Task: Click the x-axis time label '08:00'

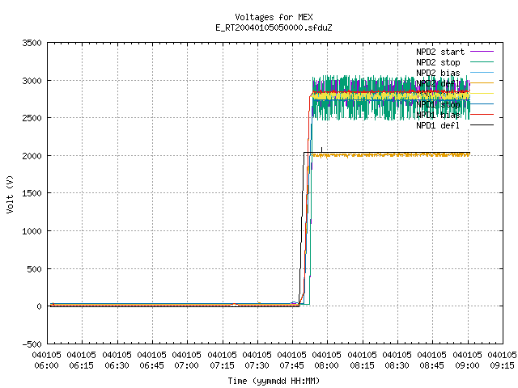Action: point(327,366)
